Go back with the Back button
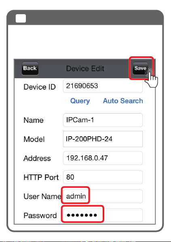 coord(30,68)
